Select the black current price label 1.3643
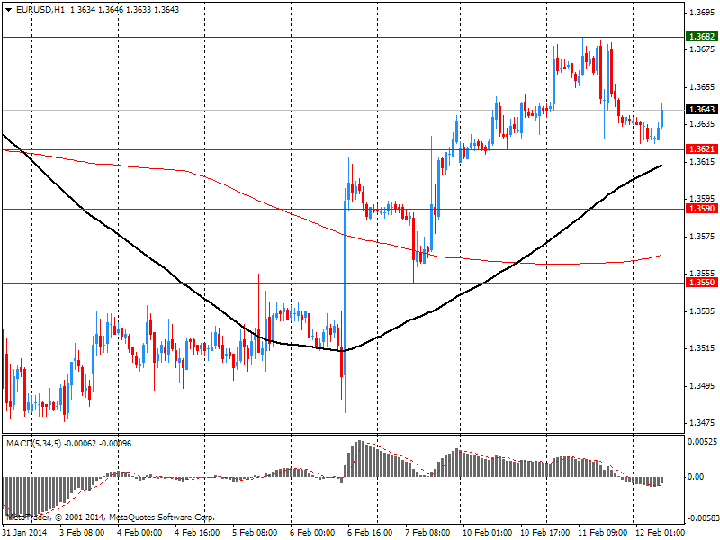 pos(702,110)
